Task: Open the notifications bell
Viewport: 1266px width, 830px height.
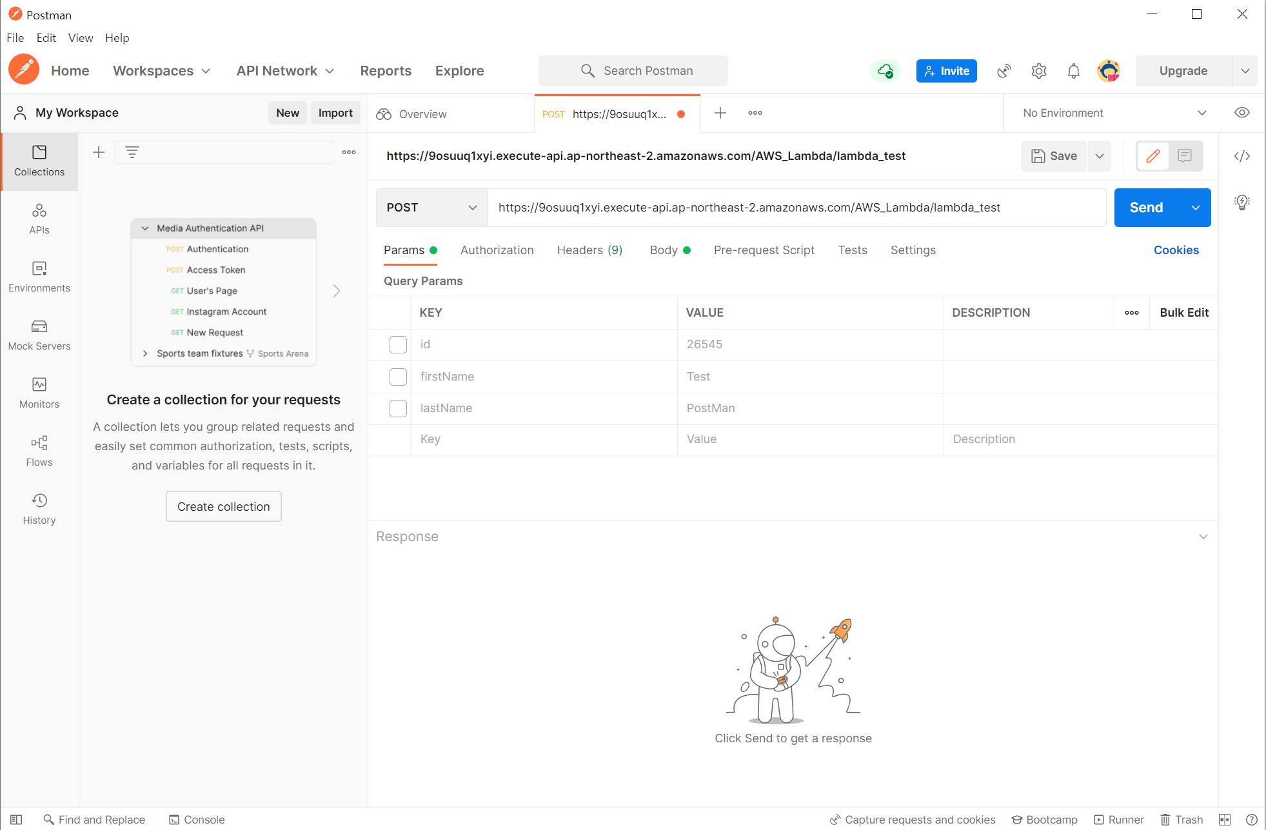Action: (x=1074, y=71)
